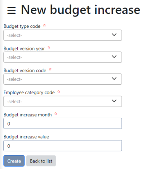This screenshot has width=150, height=169.
Task: Click the Budget increase value label
Action: point(26,137)
